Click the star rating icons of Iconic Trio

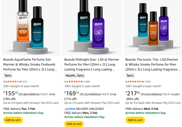pos(135,81)
